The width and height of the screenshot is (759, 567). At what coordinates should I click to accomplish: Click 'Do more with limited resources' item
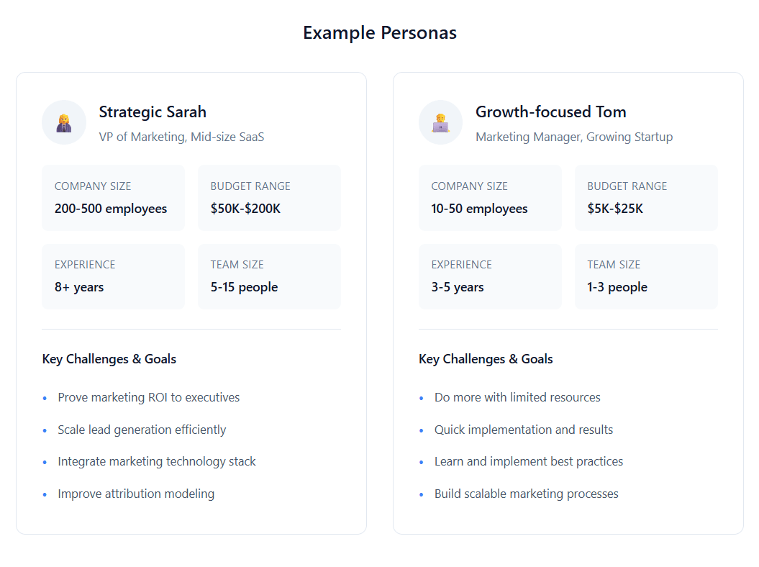click(517, 397)
